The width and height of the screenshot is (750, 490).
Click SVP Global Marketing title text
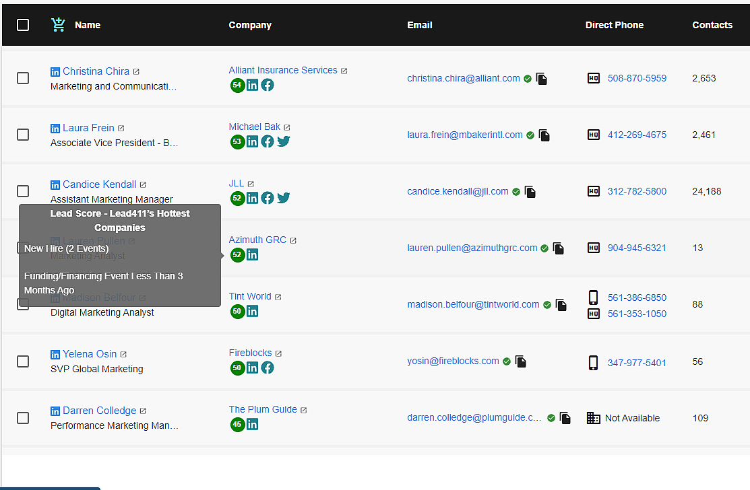pyautogui.click(x=96, y=369)
